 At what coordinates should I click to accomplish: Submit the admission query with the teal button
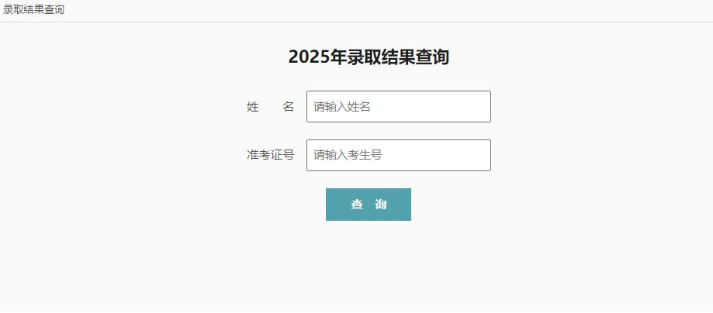(x=368, y=205)
